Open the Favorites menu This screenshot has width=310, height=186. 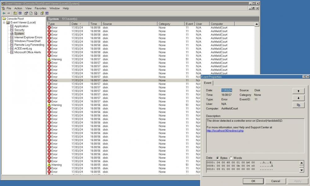(x=40, y=8)
